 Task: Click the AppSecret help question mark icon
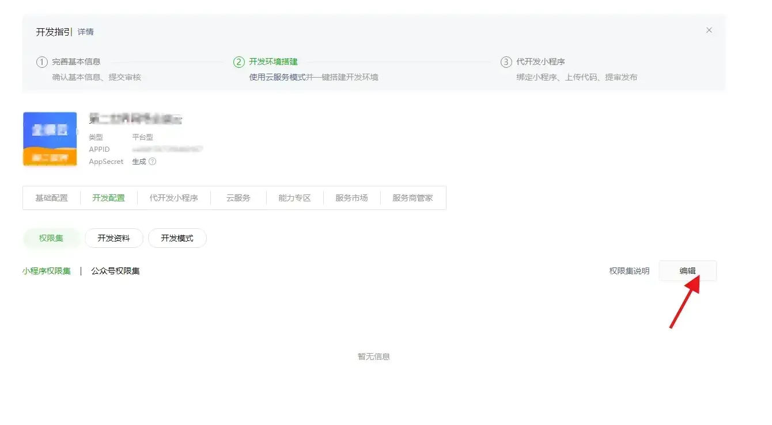153,162
